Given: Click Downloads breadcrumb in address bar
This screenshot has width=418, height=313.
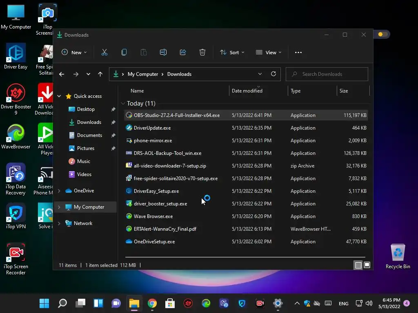Looking at the screenshot, I should click(179, 74).
